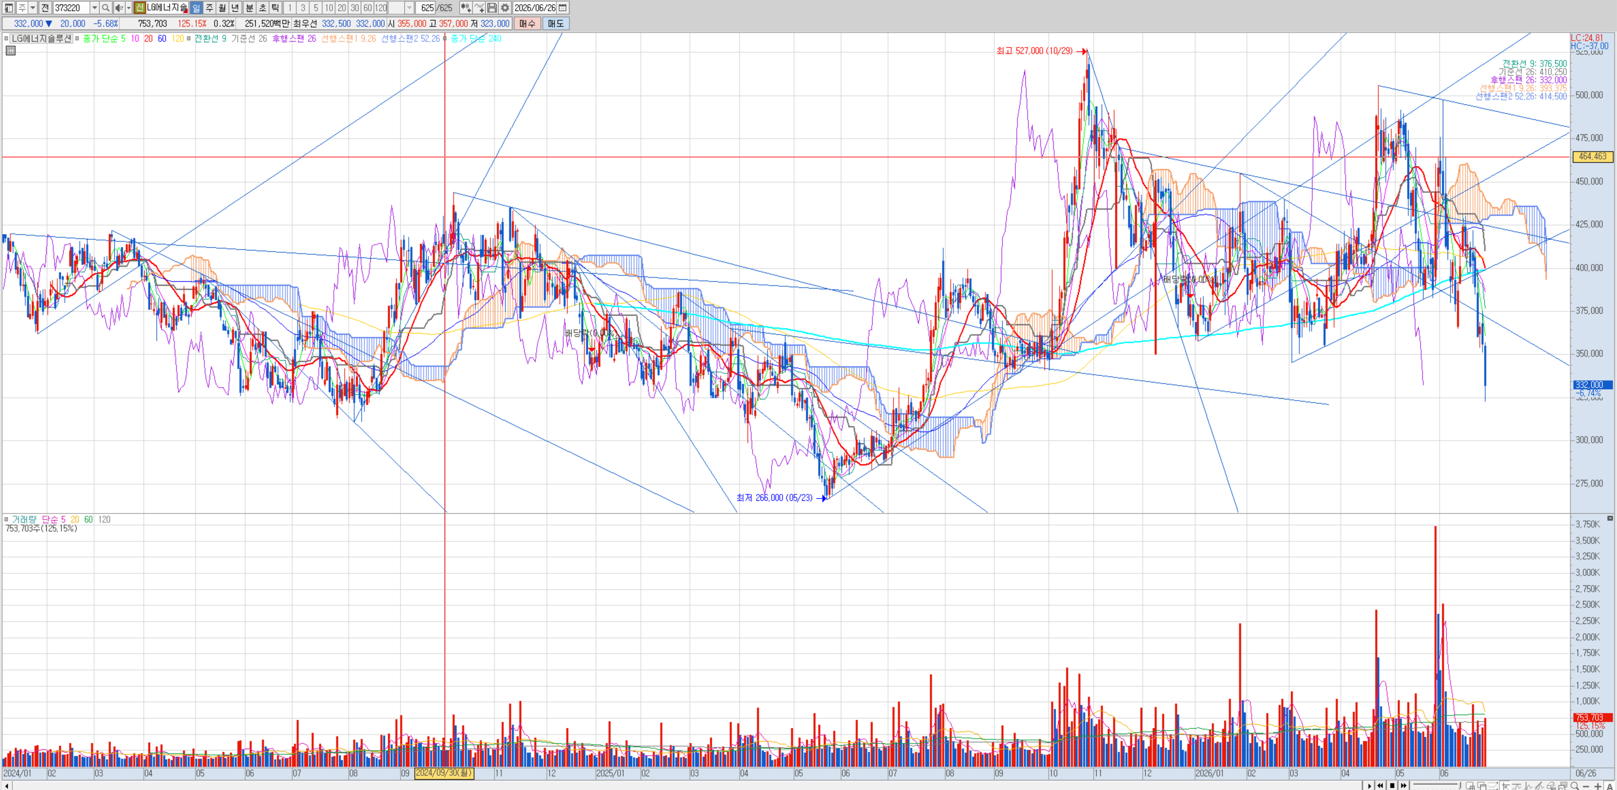Select the daily (일) chart period
Viewport: 1617px width, 790px height.
[196, 8]
